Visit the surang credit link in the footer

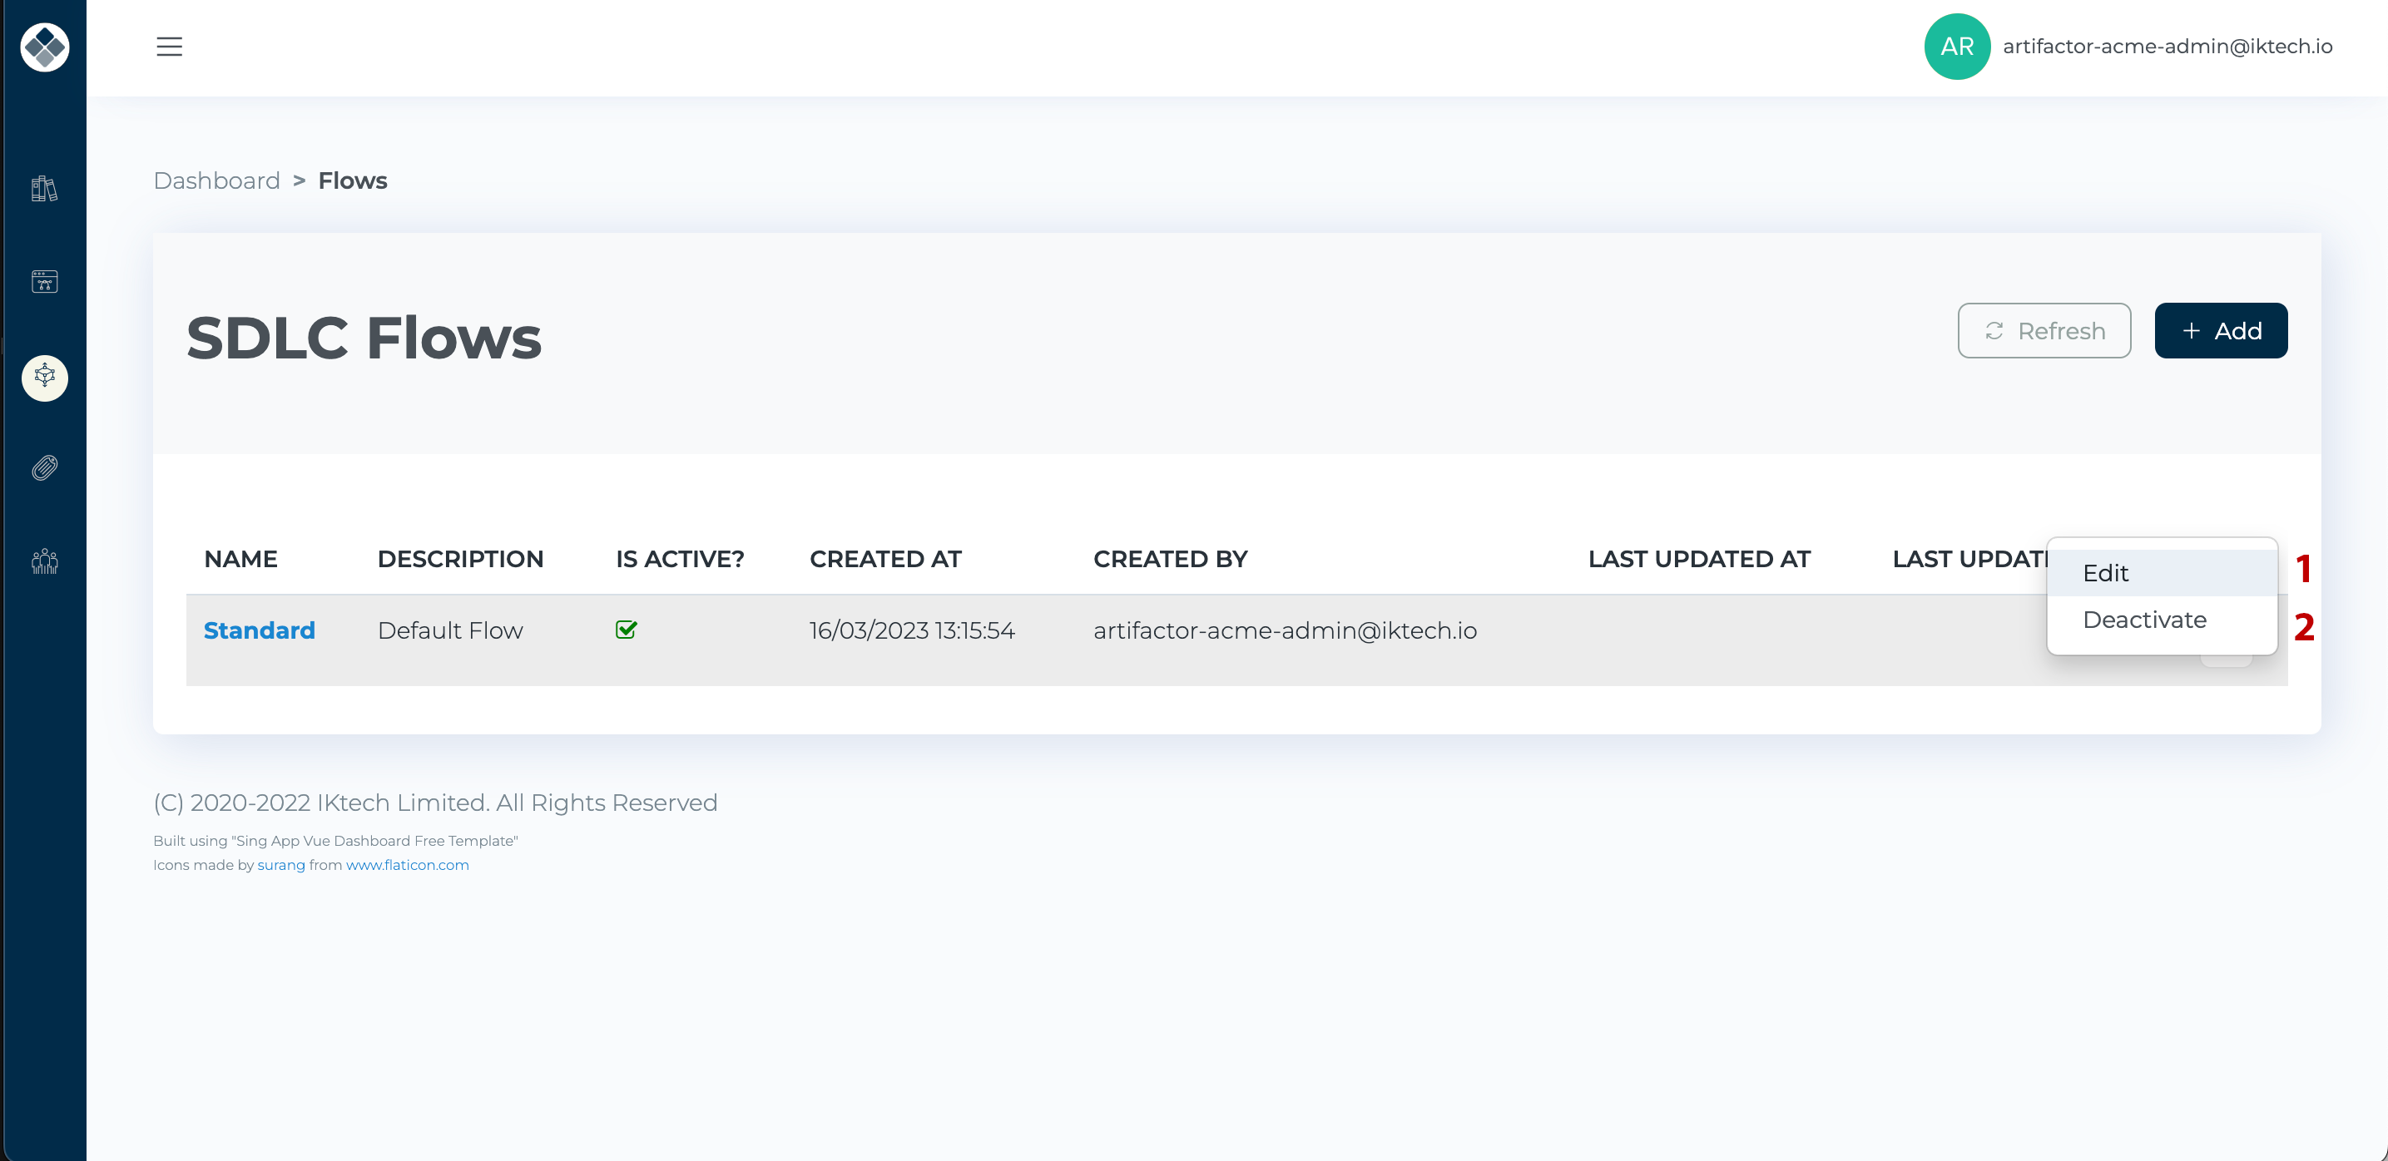click(281, 864)
